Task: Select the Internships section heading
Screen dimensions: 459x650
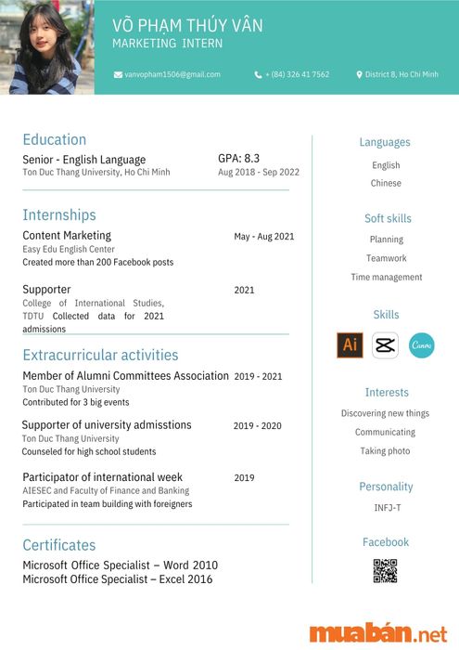Action: 59,214
